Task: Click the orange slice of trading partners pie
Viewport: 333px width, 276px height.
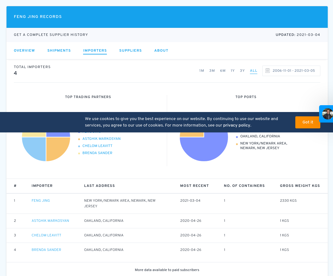Action: point(56,147)
